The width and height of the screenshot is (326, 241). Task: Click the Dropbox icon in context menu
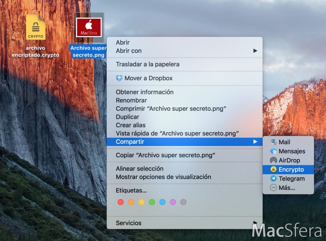pyautogui.click(x=119, y=78)
